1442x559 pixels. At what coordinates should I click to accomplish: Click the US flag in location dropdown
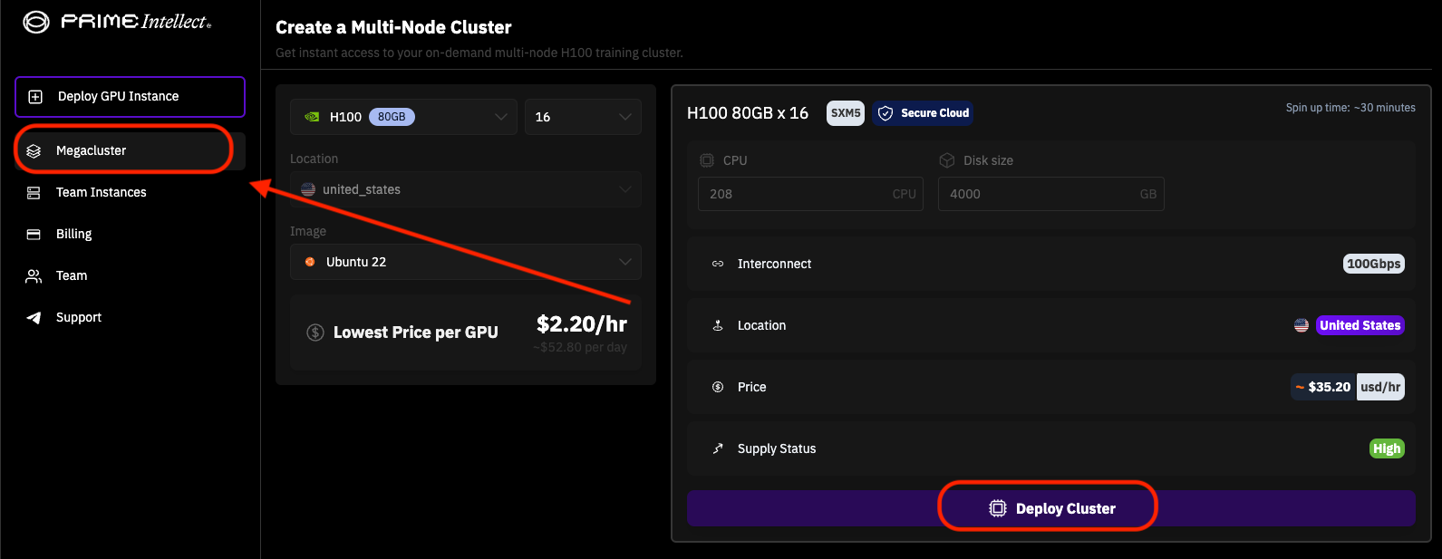click(x=308, y=189)
